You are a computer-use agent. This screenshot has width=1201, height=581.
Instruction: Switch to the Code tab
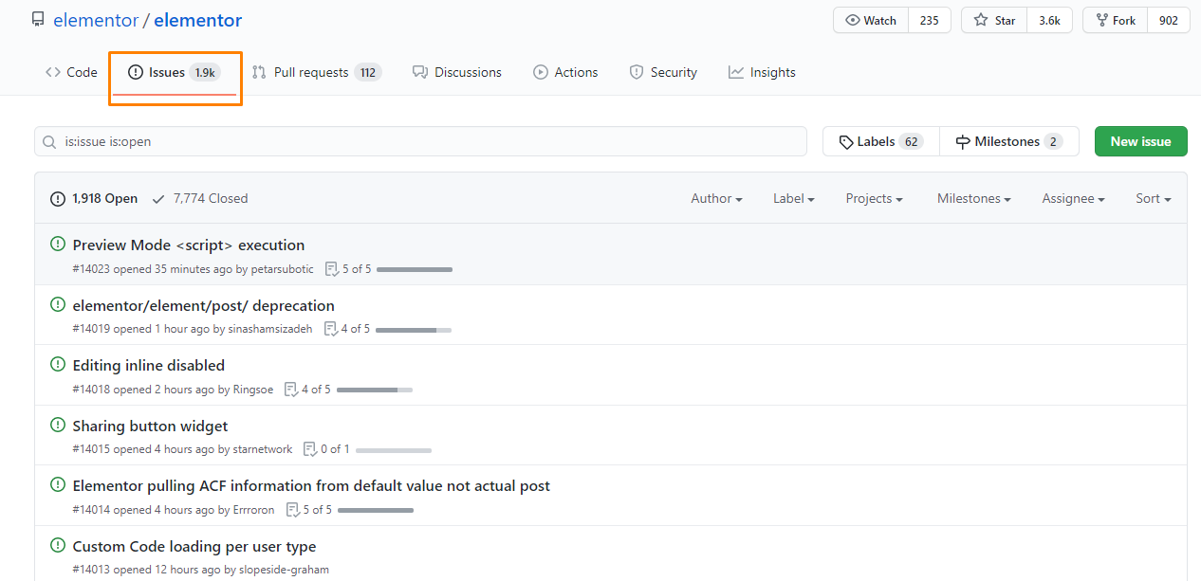click(71, 72)
